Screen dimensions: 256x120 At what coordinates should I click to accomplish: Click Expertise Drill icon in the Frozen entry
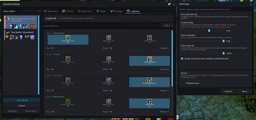coord(109,58)
